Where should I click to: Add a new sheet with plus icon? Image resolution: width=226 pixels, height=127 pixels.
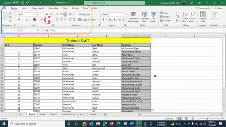(105, 114)
